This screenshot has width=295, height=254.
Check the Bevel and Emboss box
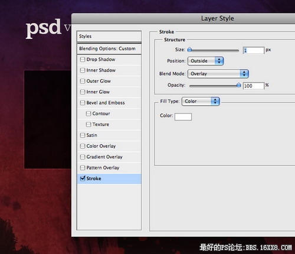click(83, 103)
